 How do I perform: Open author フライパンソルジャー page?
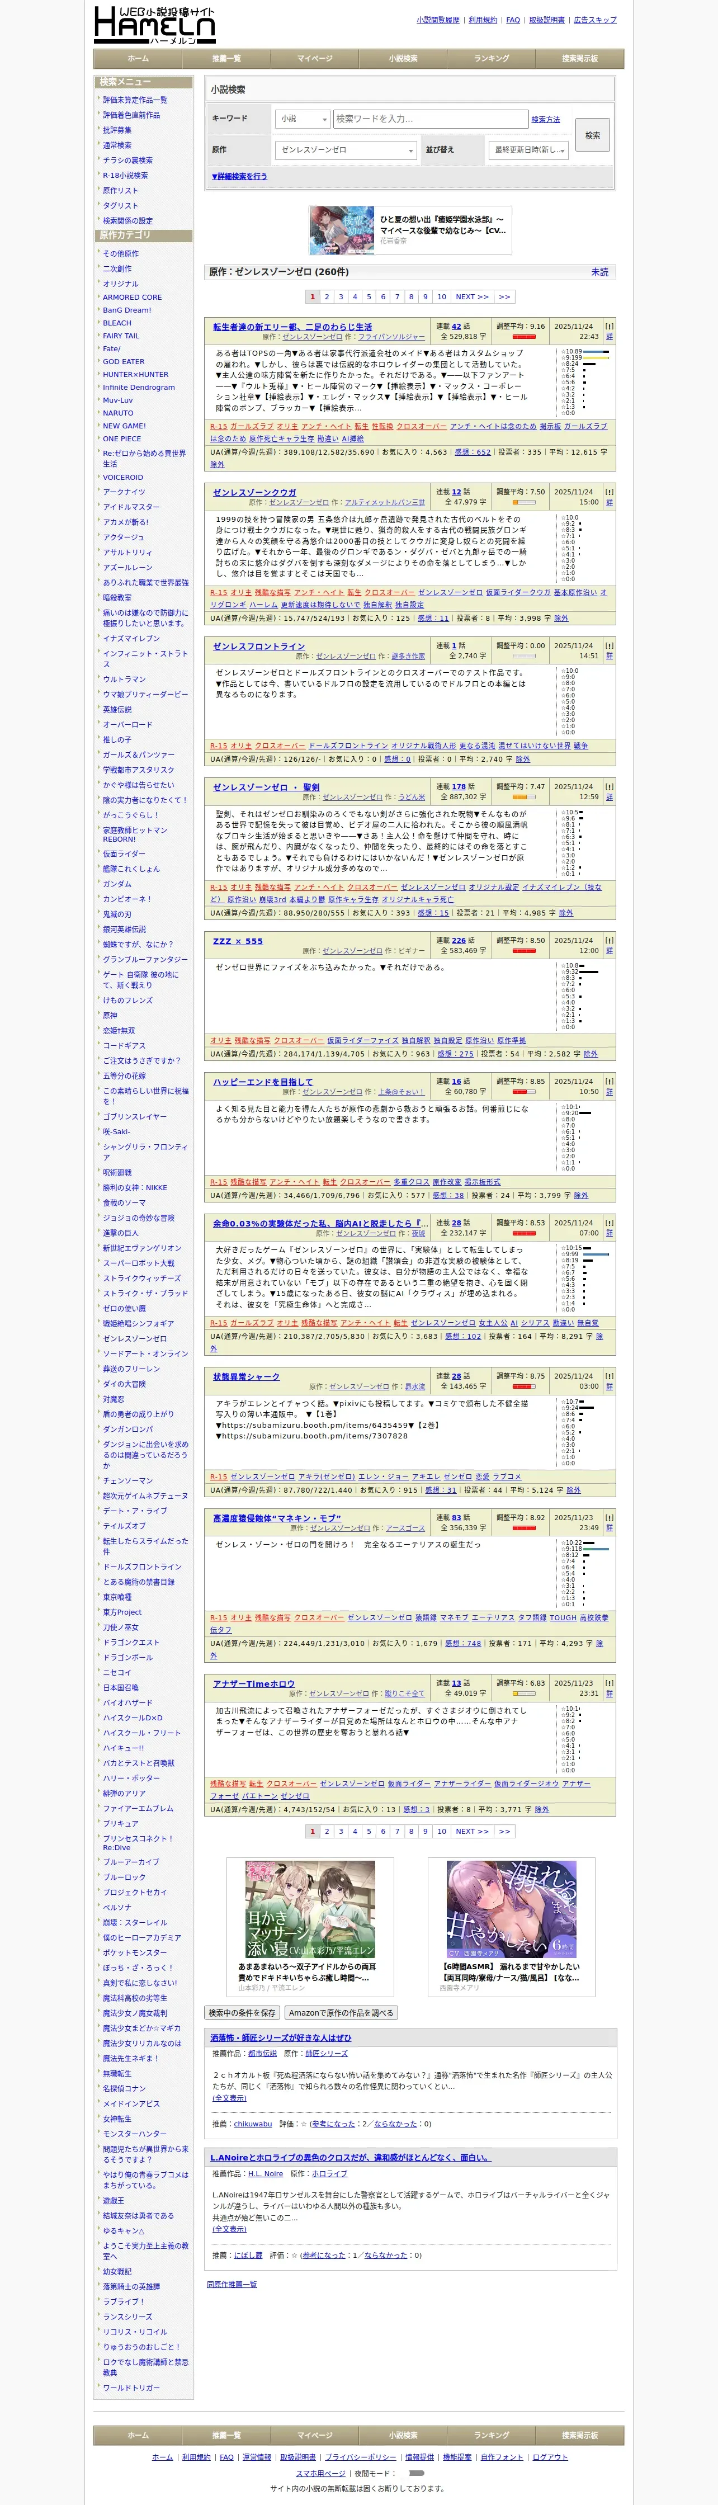coord(392,337)
